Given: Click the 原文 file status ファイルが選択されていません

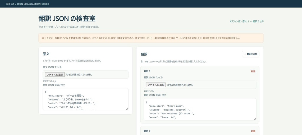Looking at the screenshot, I should click(78, 75).
